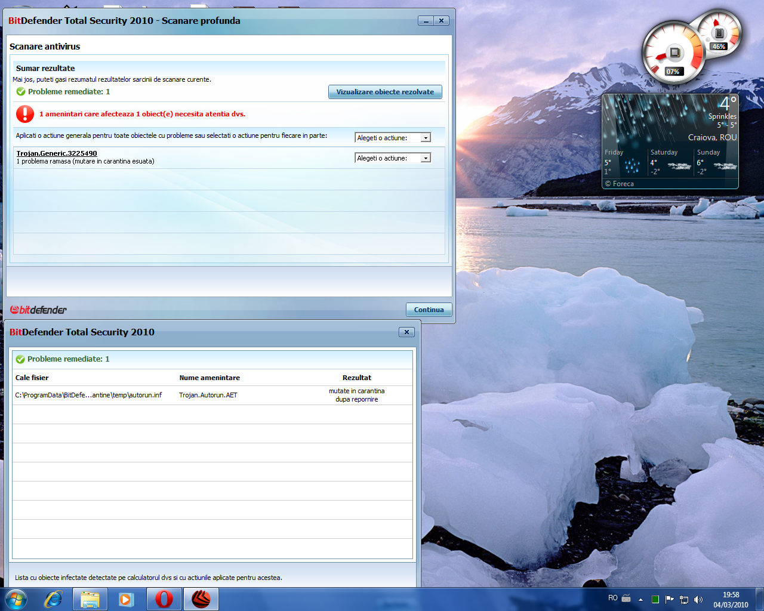Screen dimensions: 764x611
Task: Click the Nume amenintare column header
Action: point(210,378)
